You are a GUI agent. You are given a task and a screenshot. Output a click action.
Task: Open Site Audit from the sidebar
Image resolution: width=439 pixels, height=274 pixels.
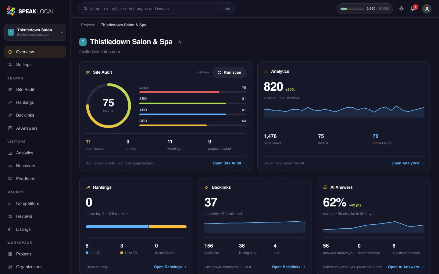tap(35, 90)
